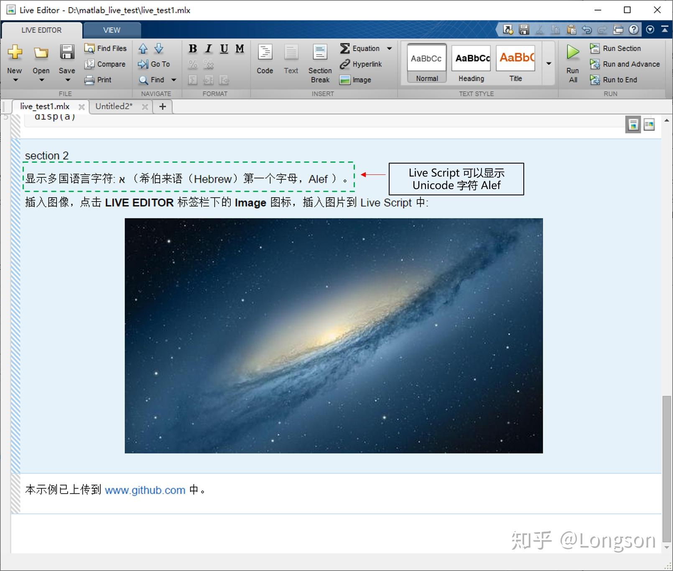Image resolution: width=673 pixels, height=571 pixels.
Task: Toggle bold formatting
Action: (x=192, y=49)
